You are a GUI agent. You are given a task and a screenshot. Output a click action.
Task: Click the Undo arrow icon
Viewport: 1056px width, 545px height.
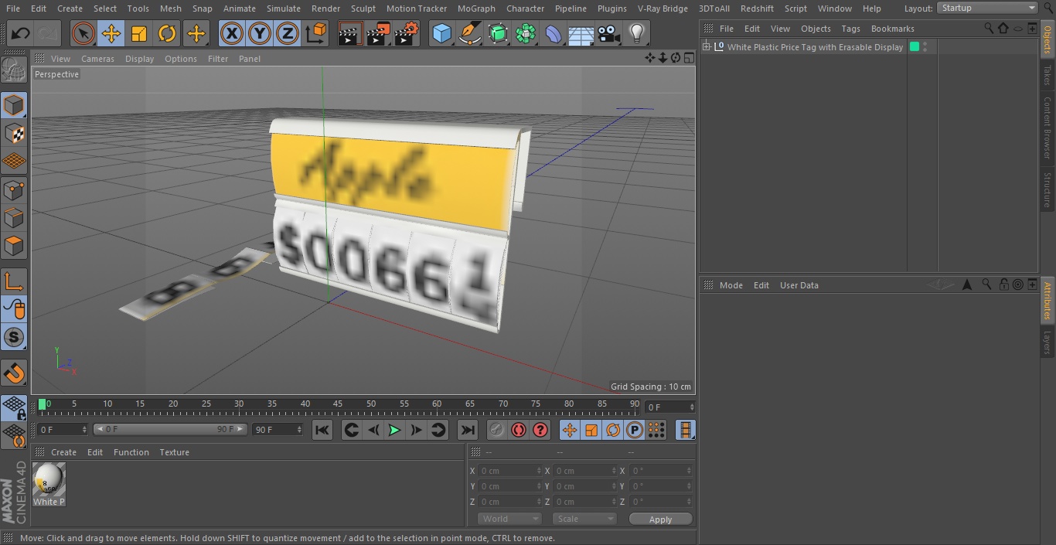21,33
